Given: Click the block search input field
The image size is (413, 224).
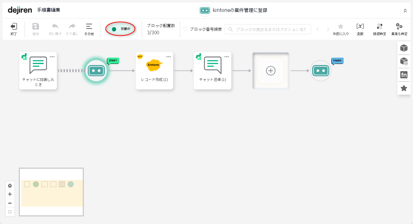Looking at the screenshot, I should click(267, 29).
